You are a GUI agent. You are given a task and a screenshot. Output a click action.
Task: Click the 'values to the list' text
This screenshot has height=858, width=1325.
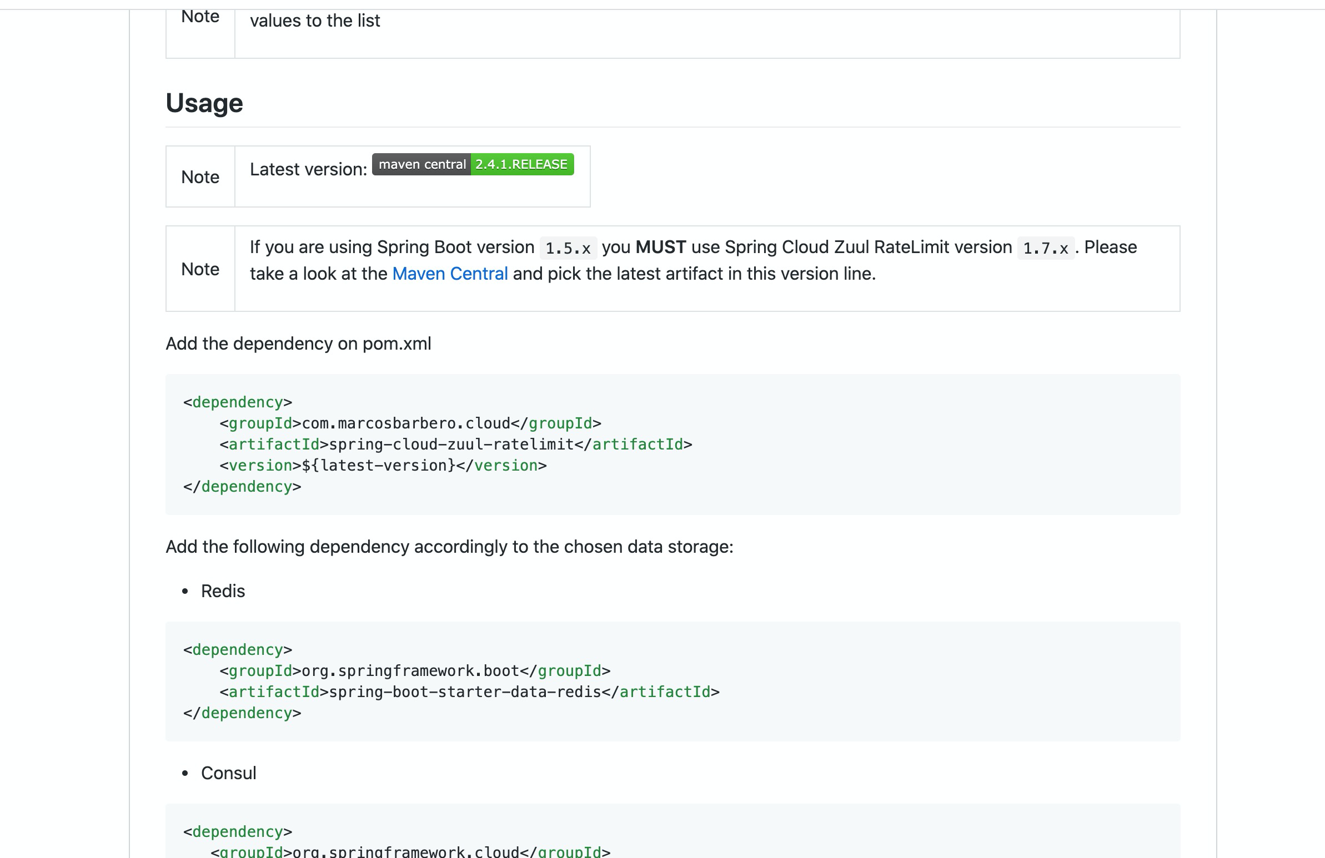[x=314, y=21]
